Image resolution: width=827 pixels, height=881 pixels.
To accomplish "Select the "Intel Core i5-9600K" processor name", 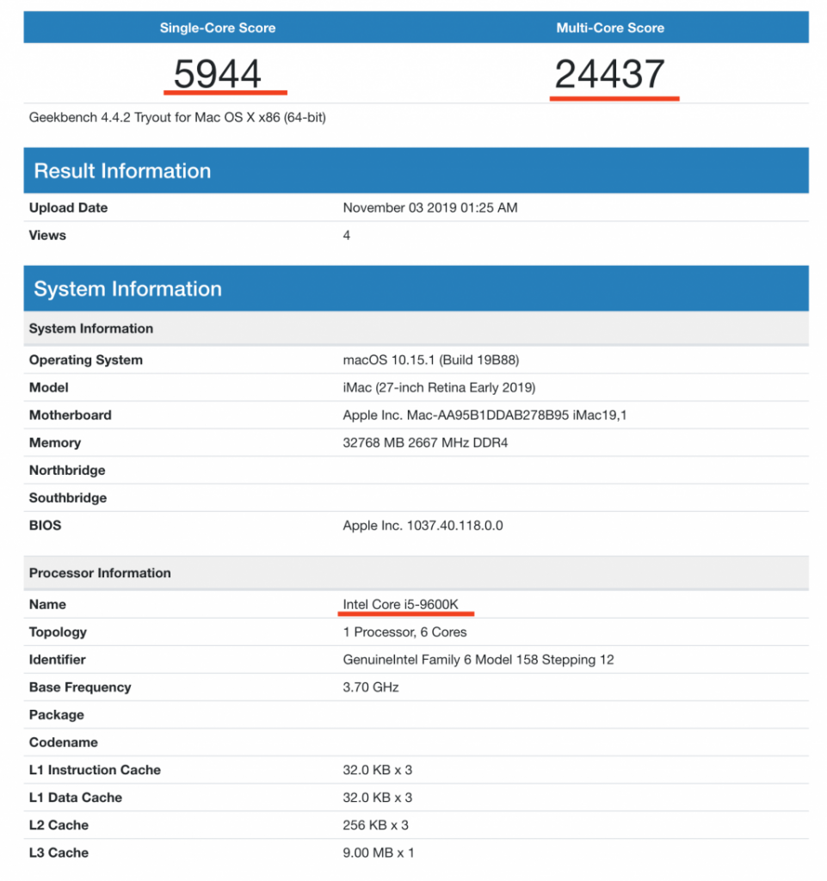I will 400,605.
